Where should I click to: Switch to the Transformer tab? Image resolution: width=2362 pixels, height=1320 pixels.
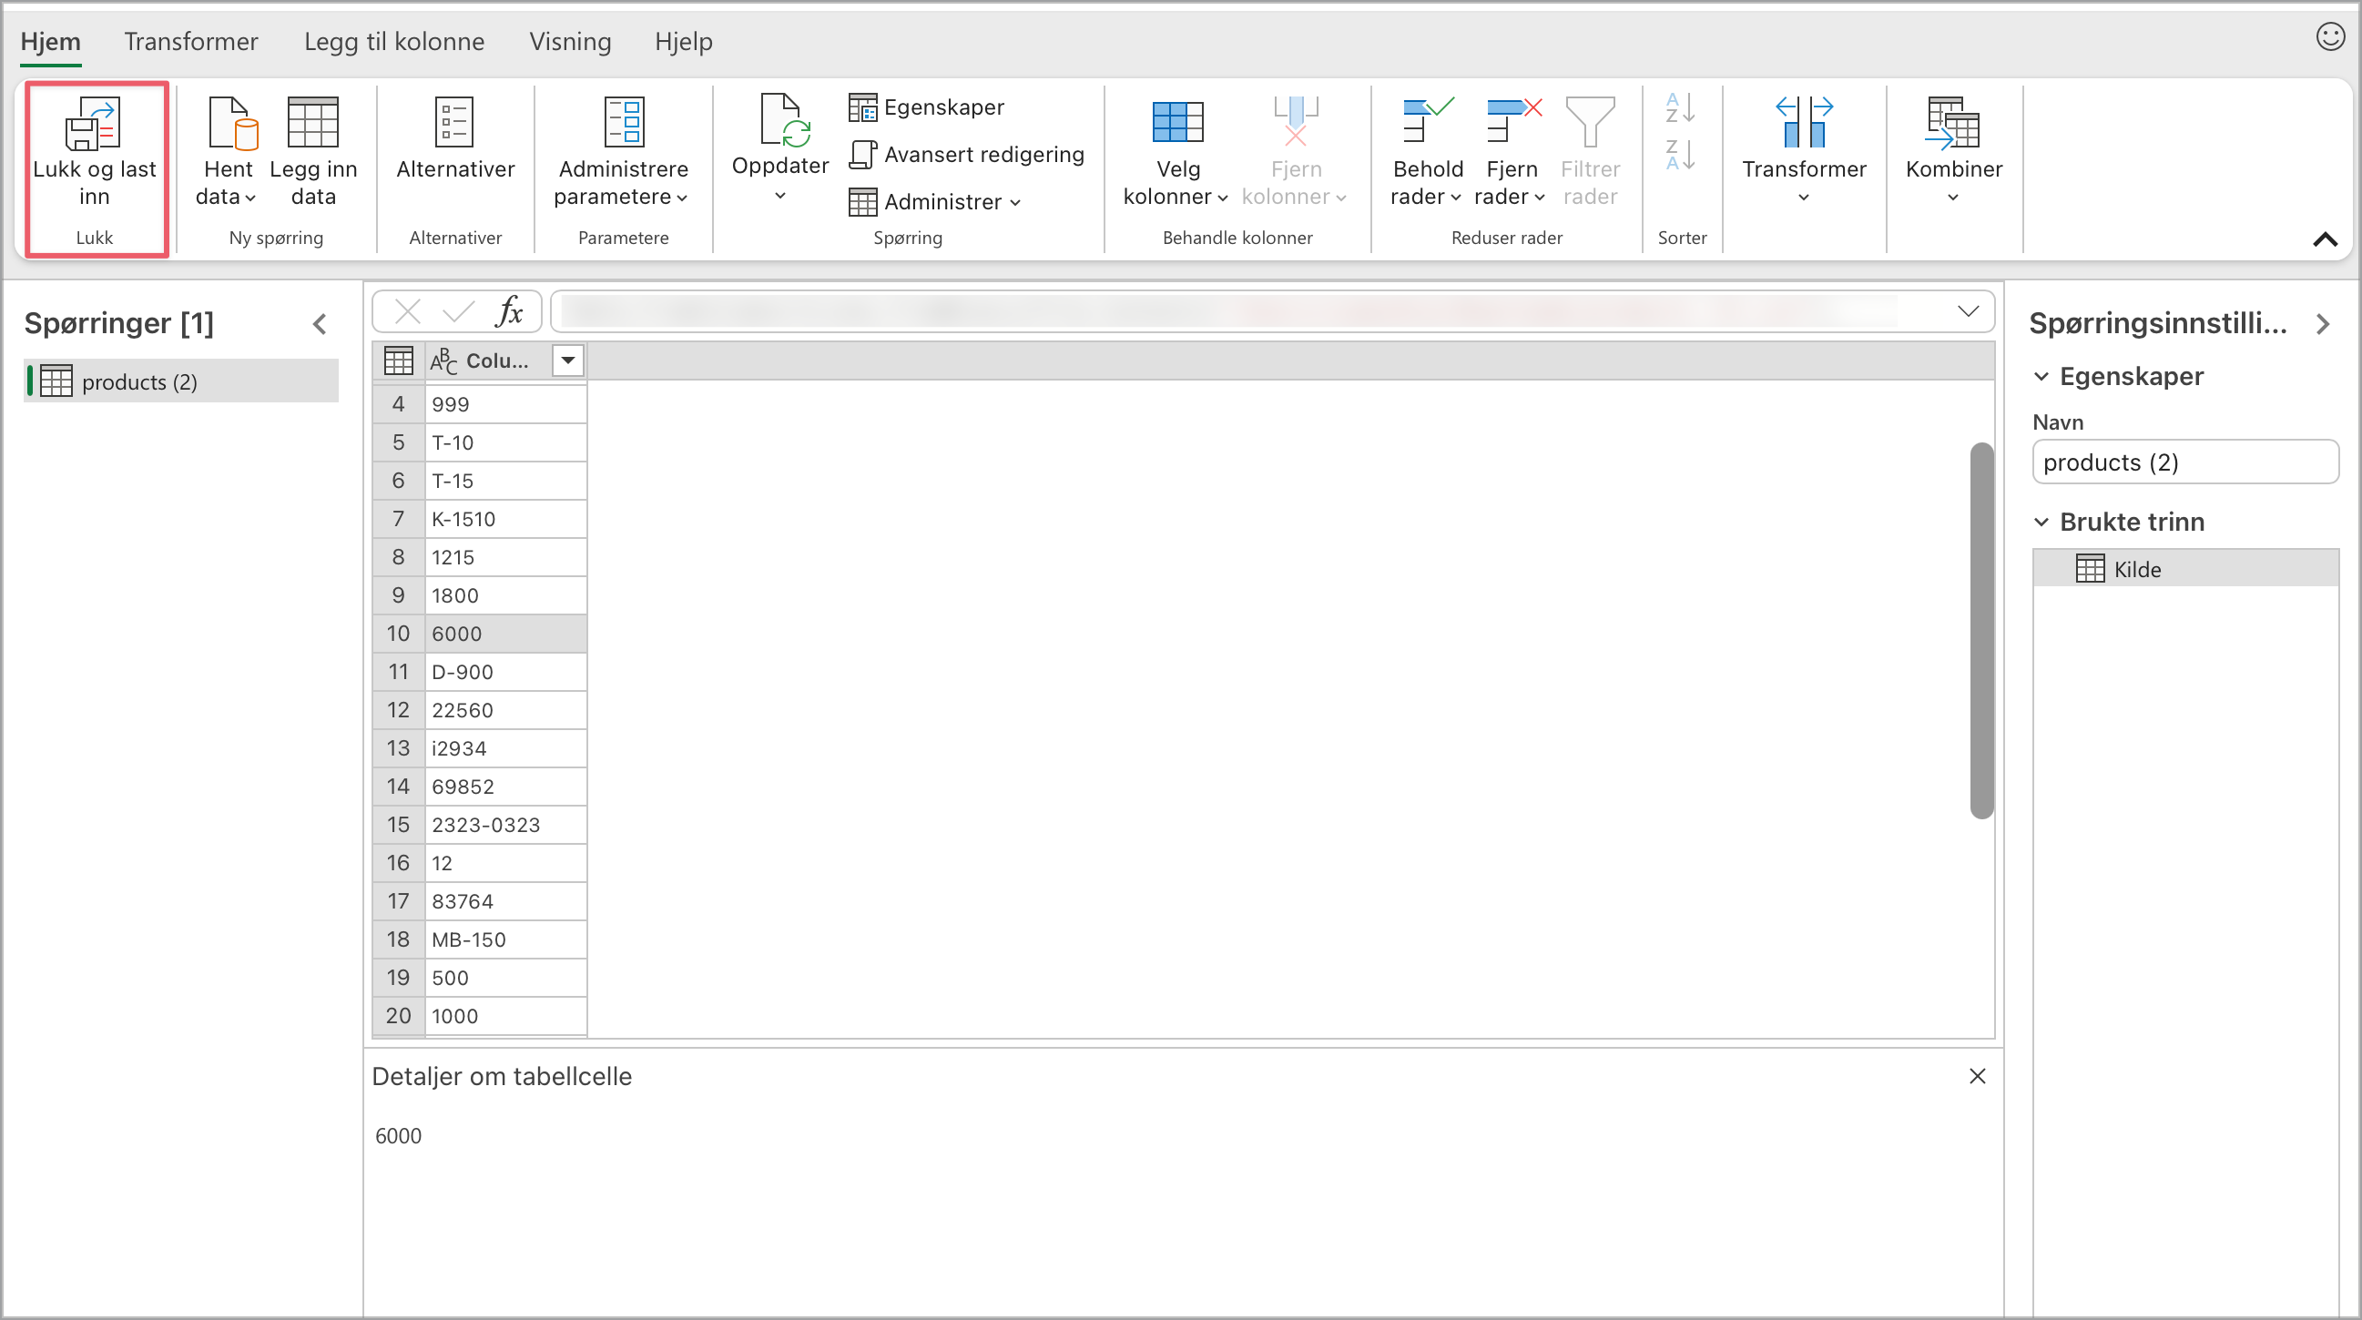point(190,41)
